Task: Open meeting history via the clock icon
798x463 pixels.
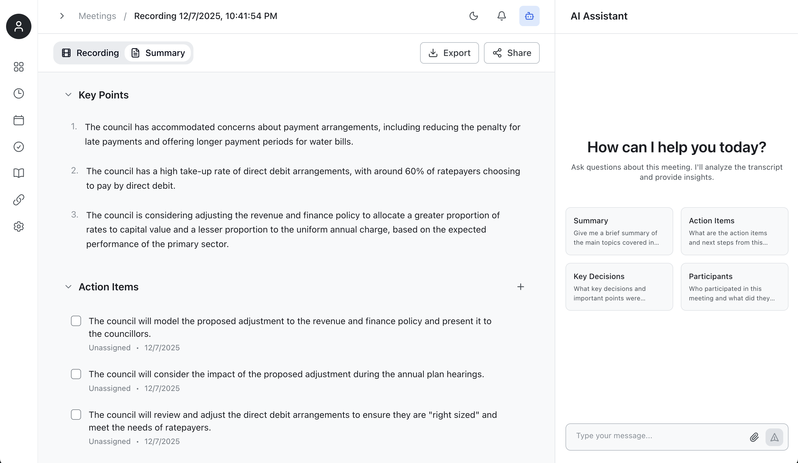Action: pyautogui.click(x=18, y=93)
